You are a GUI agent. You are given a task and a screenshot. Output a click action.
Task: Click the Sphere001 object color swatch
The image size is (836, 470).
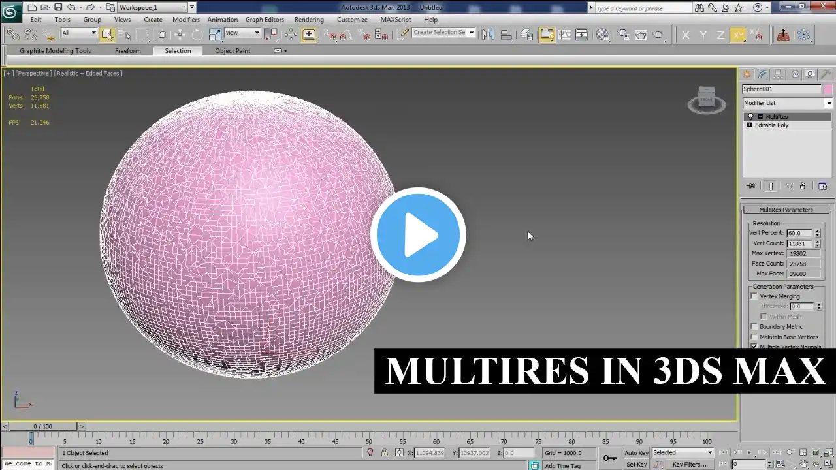[828, 89]
